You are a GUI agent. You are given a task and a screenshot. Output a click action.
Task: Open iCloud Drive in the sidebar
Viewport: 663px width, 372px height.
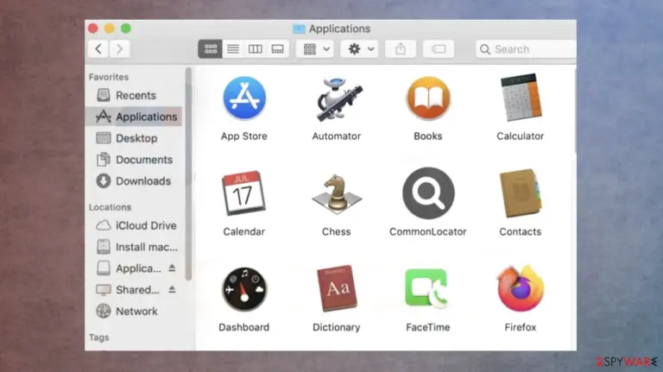(x=134, y=225)
